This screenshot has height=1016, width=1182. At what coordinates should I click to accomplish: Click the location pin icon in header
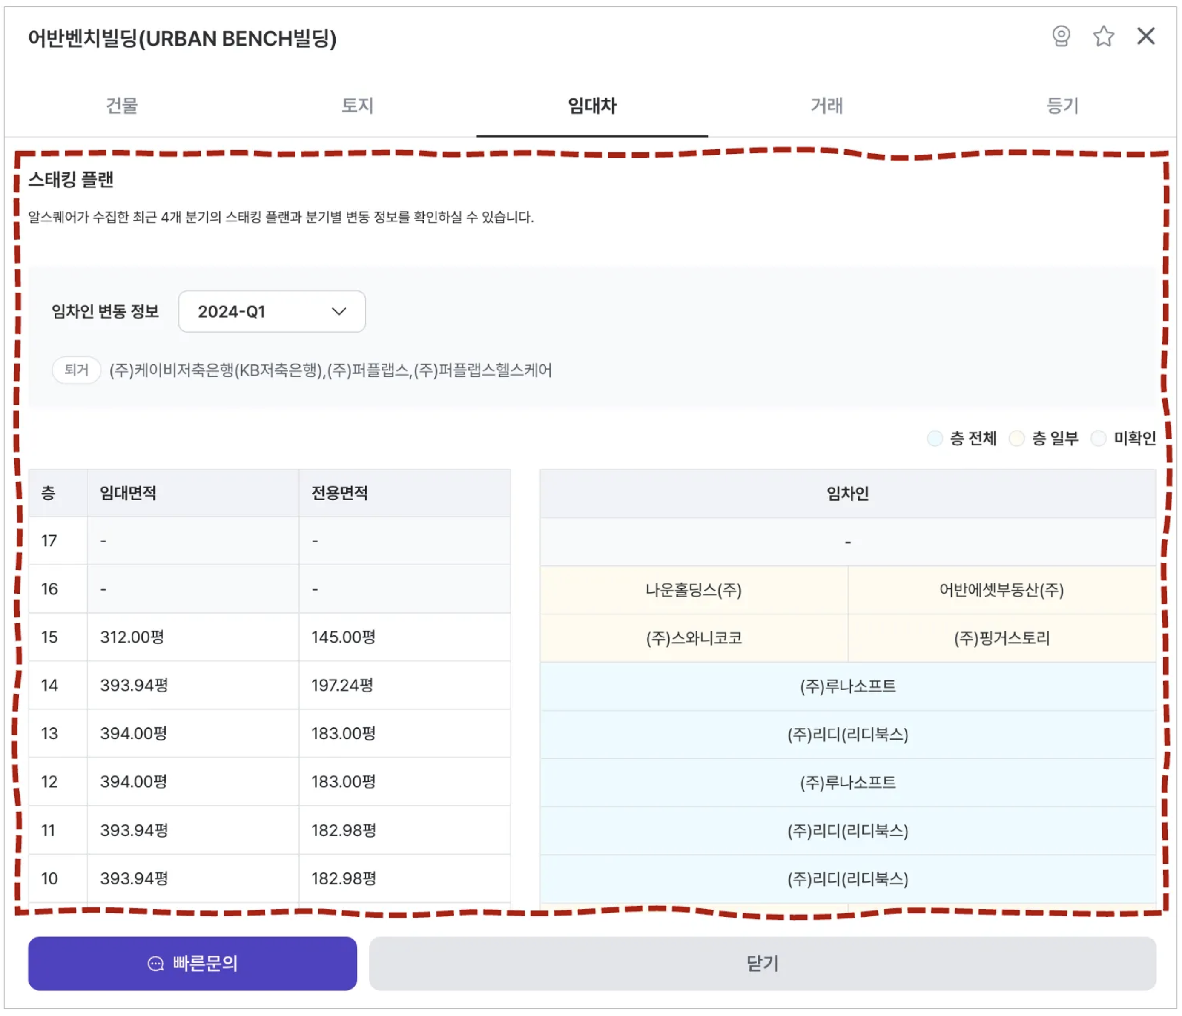coord(1061,37)
